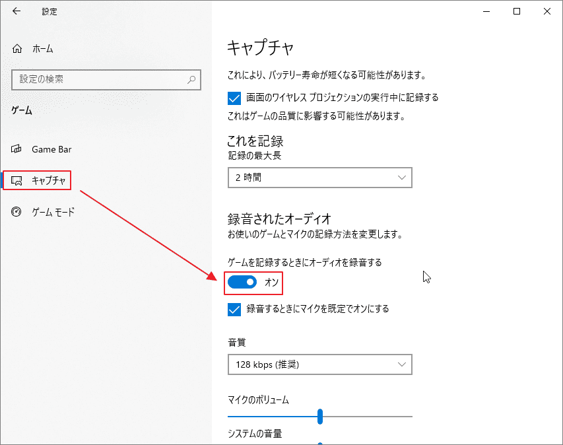Click the キャプチャ capture icon
563x445 pixels.
(16, 180)
